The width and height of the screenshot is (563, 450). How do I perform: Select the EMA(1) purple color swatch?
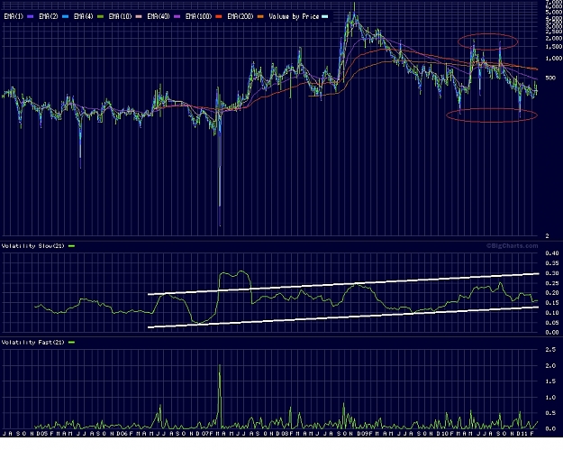point(30,16)
